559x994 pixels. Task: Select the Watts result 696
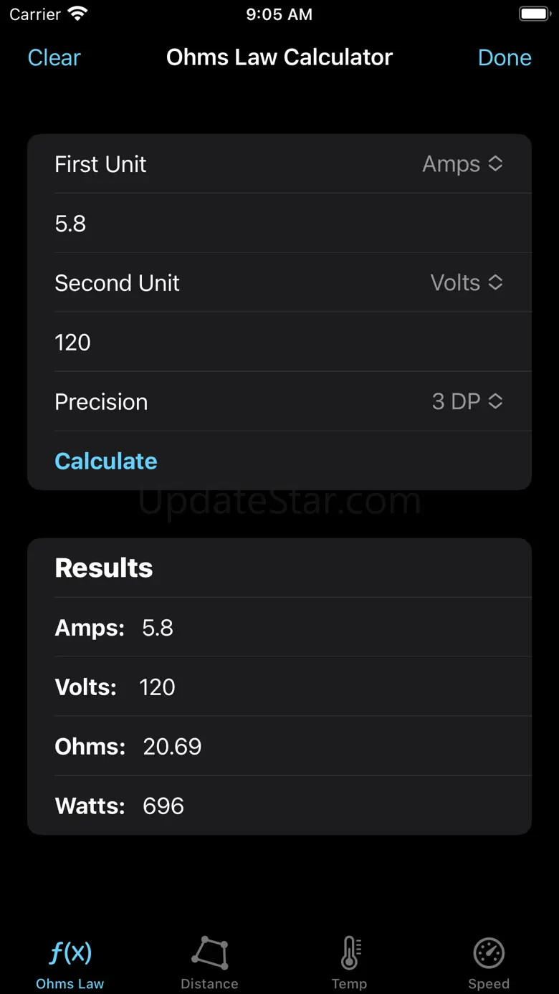163,806
